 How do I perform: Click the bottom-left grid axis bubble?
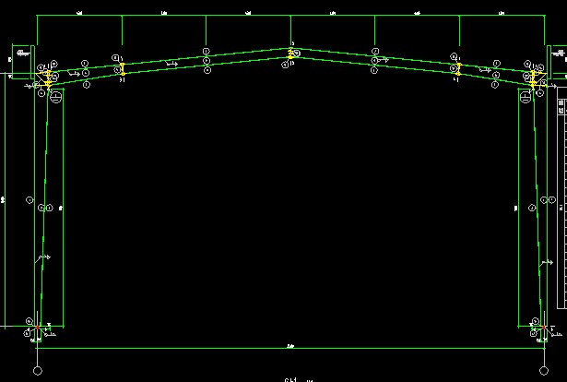point(37,371)
